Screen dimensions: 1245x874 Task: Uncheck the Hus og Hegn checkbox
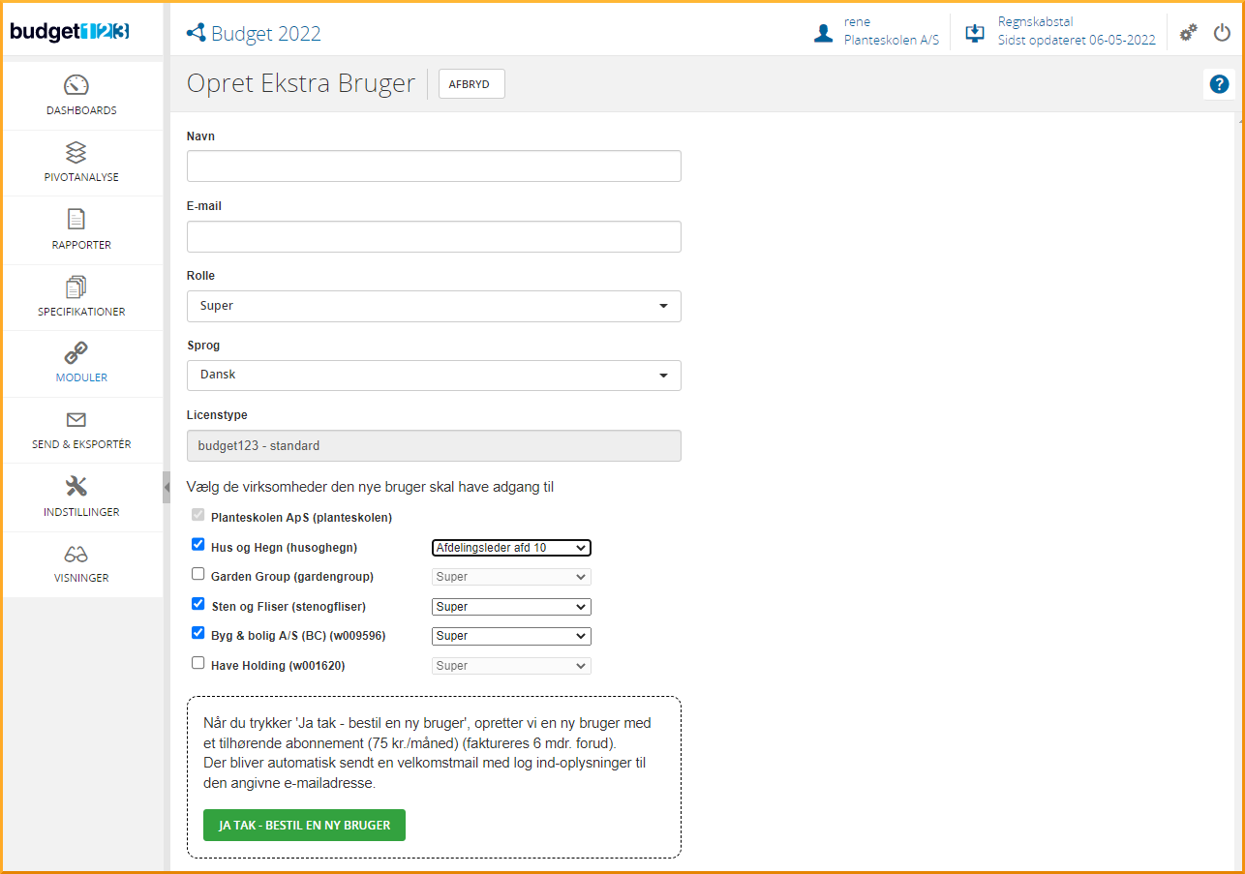click(x=198, y=545)
